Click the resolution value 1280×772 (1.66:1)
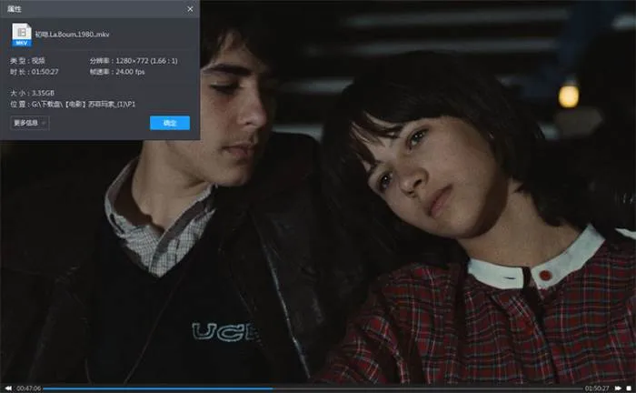 (146, 61)
